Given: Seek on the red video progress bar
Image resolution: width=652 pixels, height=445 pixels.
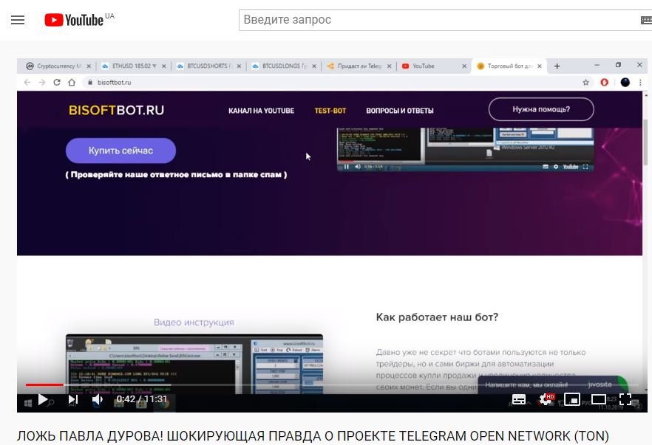Looking at the screenshot, I should (x=44, y=384).
